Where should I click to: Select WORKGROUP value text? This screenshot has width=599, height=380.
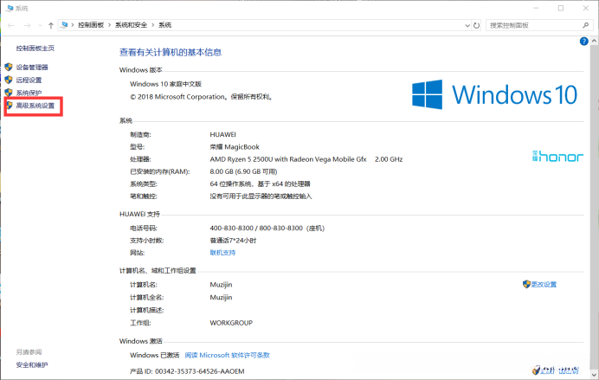[231, 323]
